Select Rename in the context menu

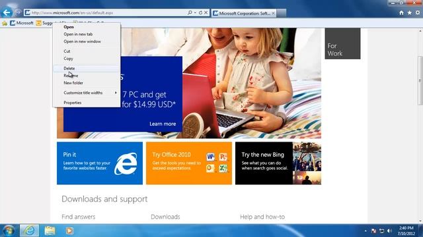click(x=87, y=76)
